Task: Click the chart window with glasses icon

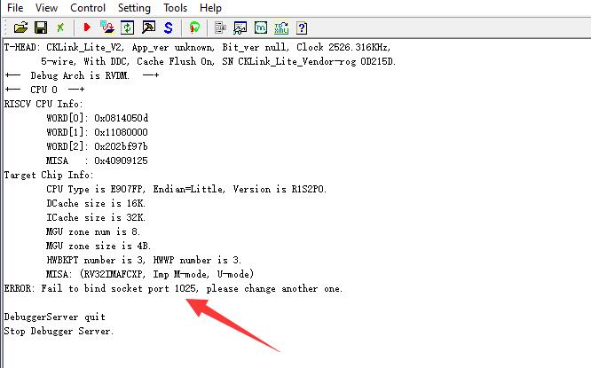Action: 240,27
